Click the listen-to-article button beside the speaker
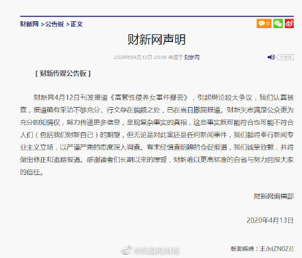This screenshot has width=302, height=258. pos(286,57)
